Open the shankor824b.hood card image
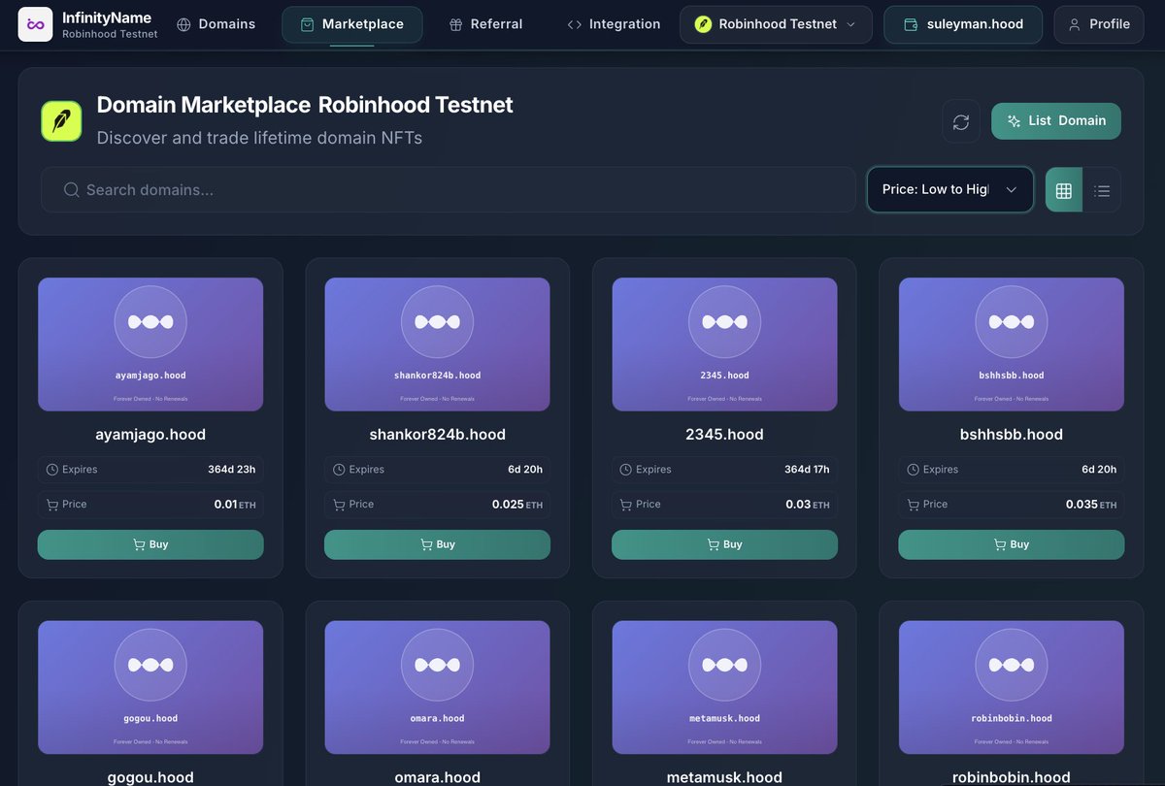The image size is (1165, 786). pos(437,344)
